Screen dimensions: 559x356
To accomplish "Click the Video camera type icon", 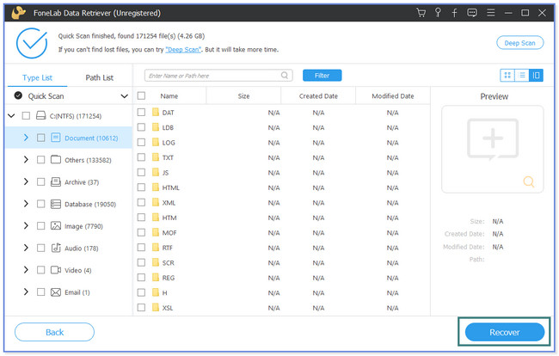I will pyautogui.click(x=56, y=270).
